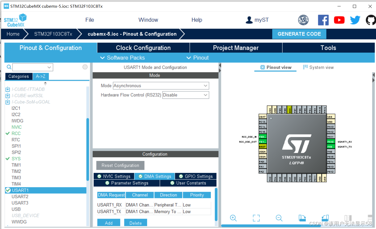
Task: Click the download icon beside I-CUBE-wolfSSL
Action: click(8, 96)
